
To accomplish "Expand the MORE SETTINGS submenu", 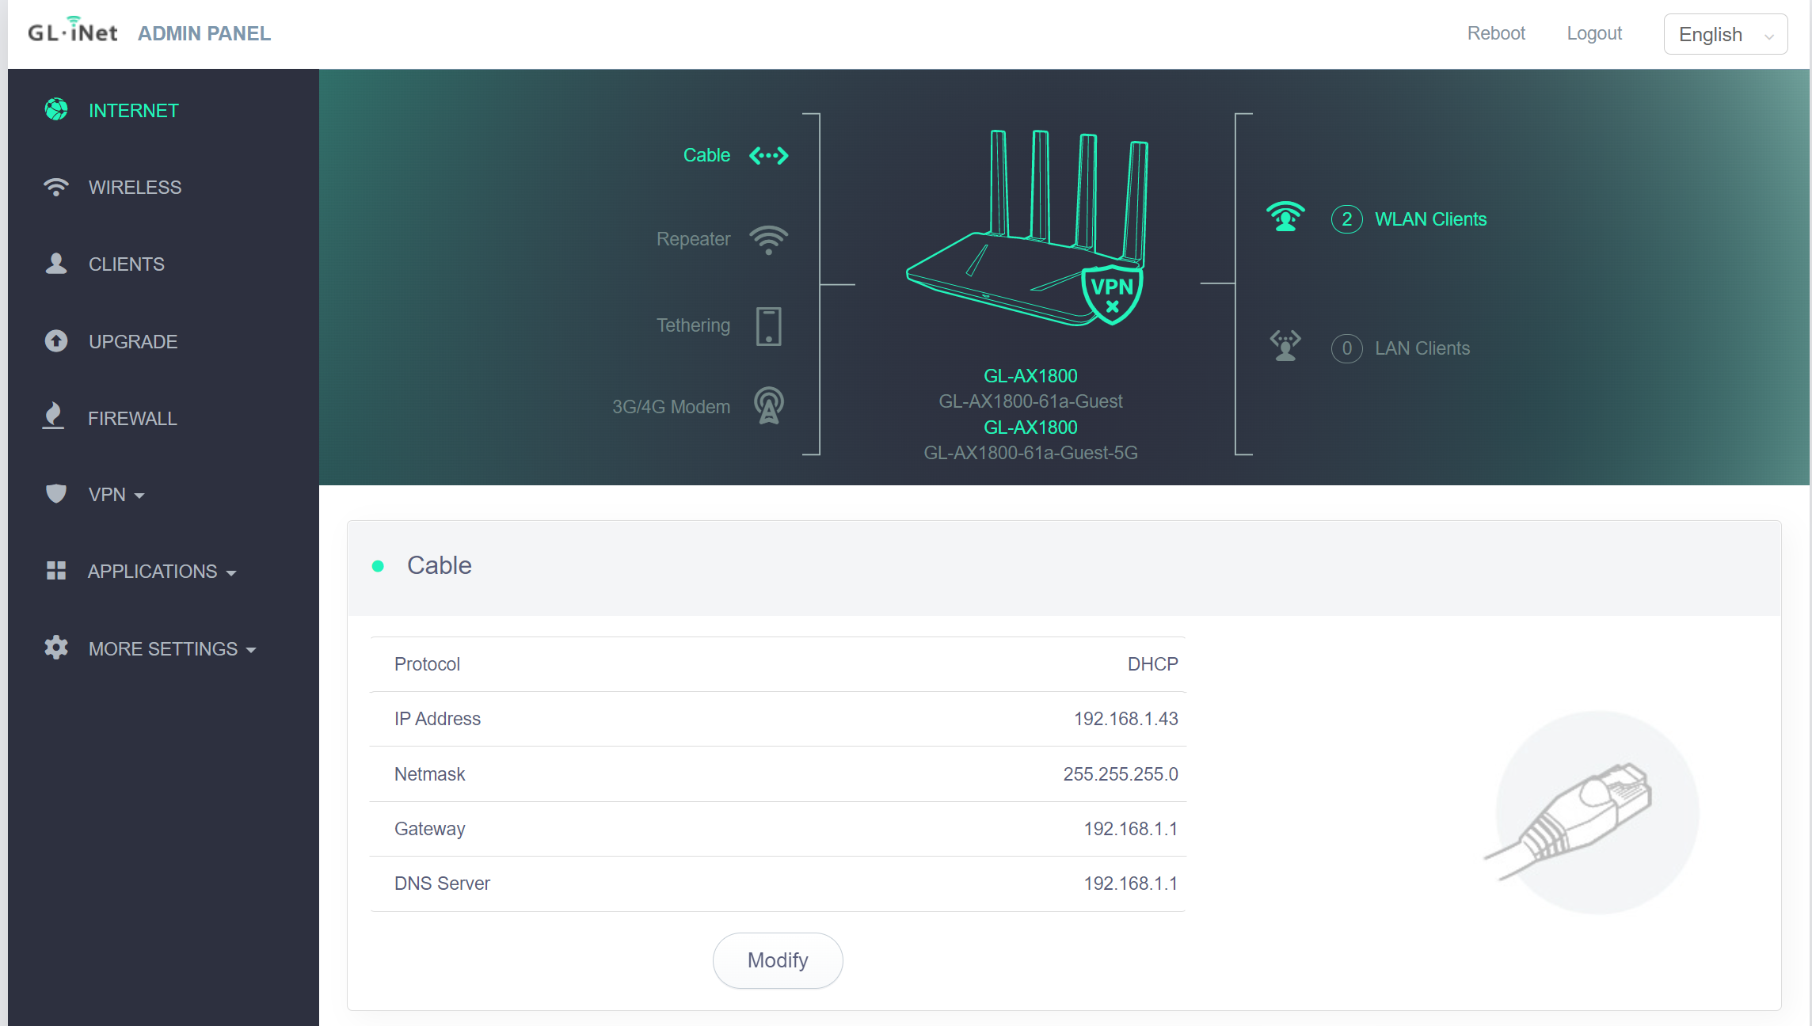I will pos(173,648).
